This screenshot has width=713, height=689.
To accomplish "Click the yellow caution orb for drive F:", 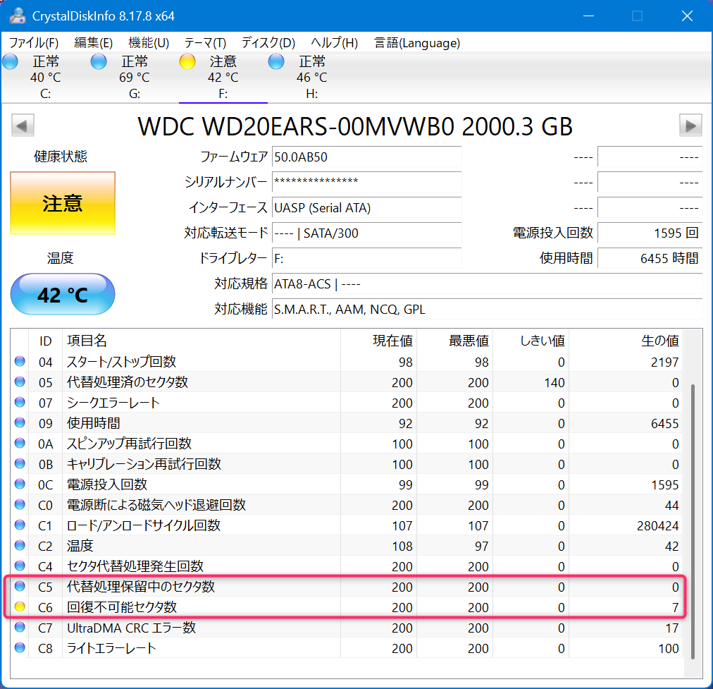I will [187, 62].
